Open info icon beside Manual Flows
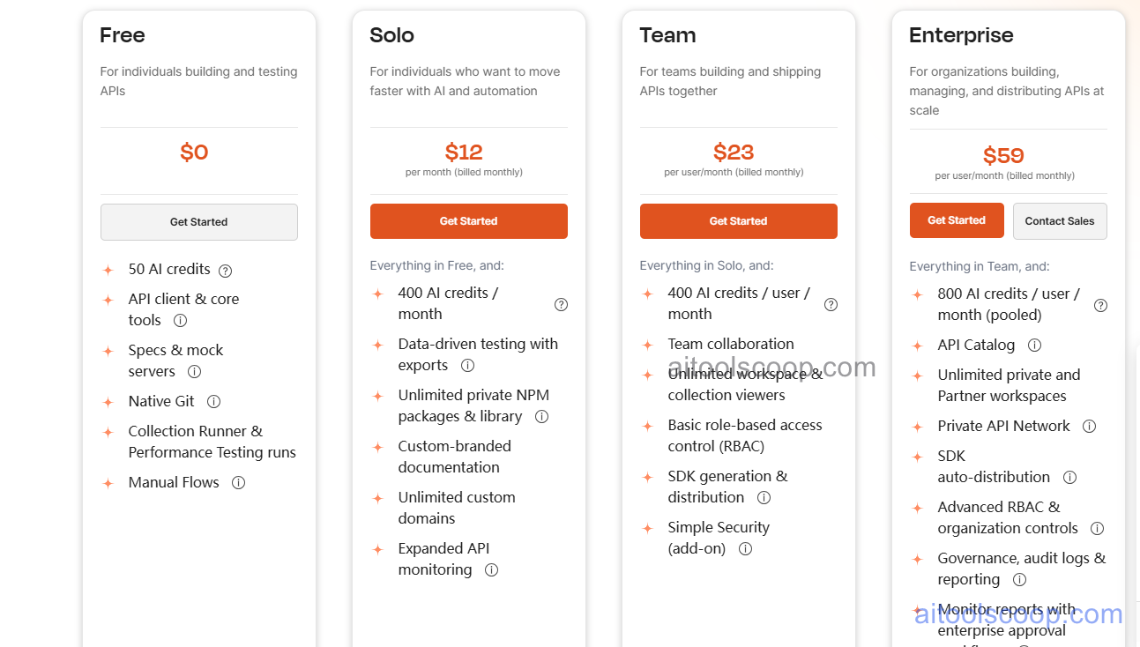1140x647 pixels. coord(238,483)
